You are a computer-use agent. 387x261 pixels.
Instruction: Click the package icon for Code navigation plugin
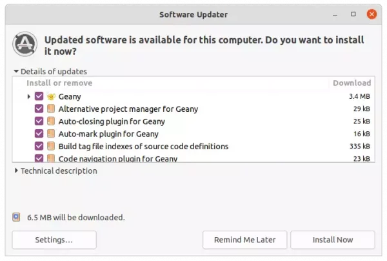click(51, 158)
